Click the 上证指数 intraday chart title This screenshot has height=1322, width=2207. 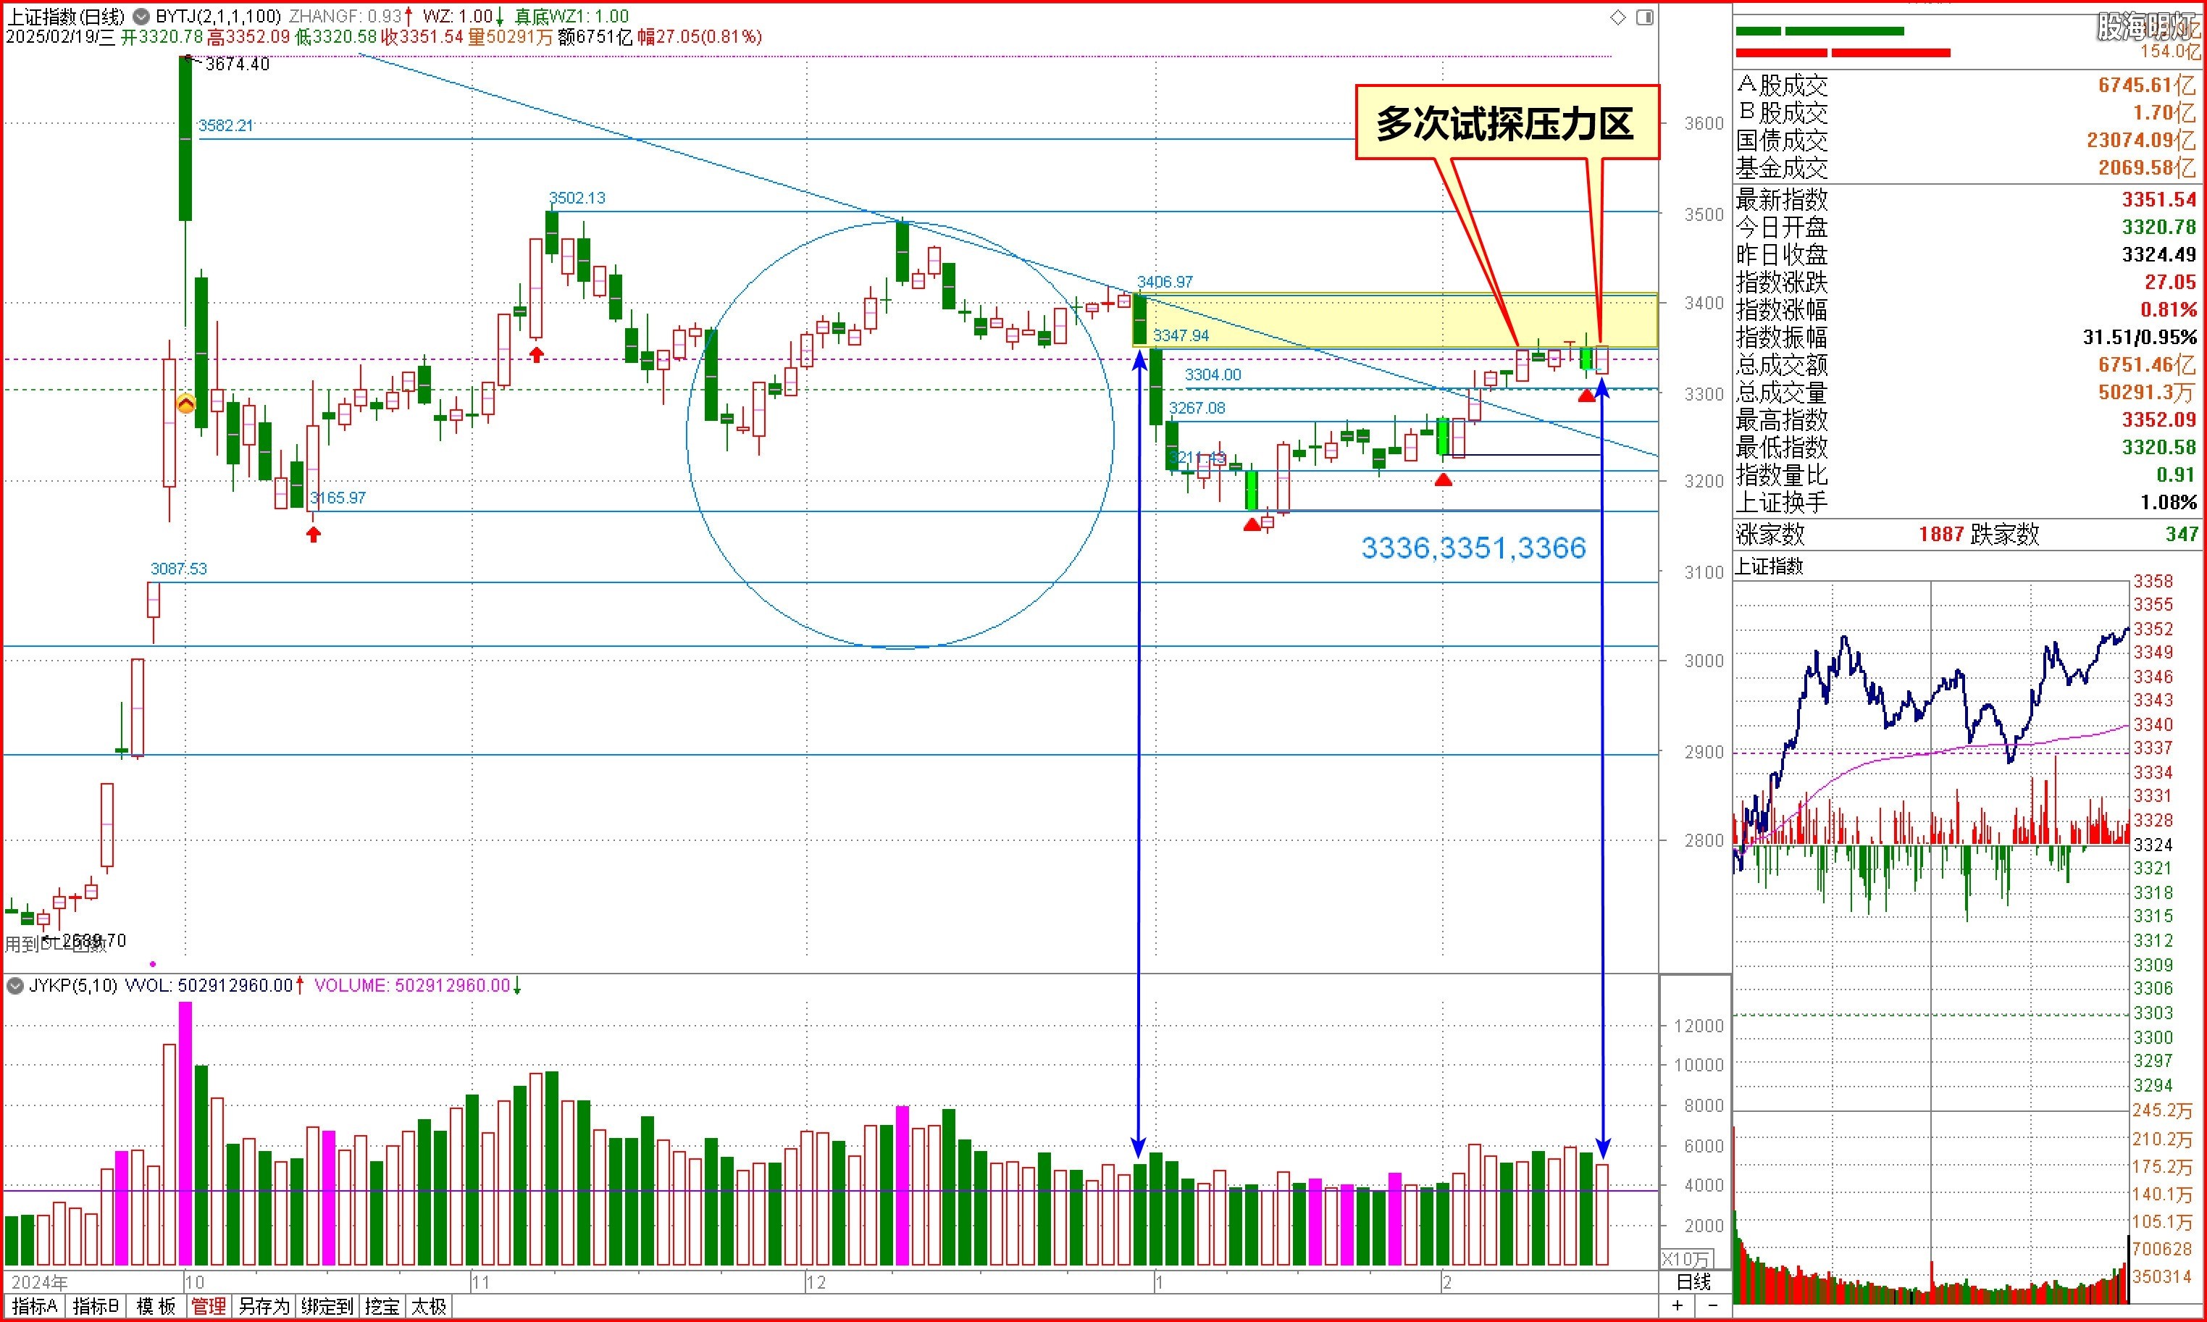click(1770, 566)
